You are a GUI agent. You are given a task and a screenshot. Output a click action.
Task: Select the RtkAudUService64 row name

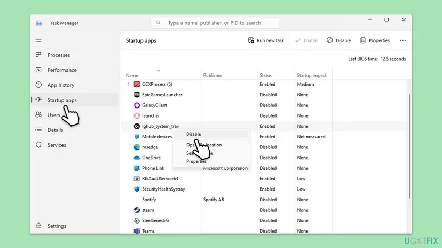(160, 178)
